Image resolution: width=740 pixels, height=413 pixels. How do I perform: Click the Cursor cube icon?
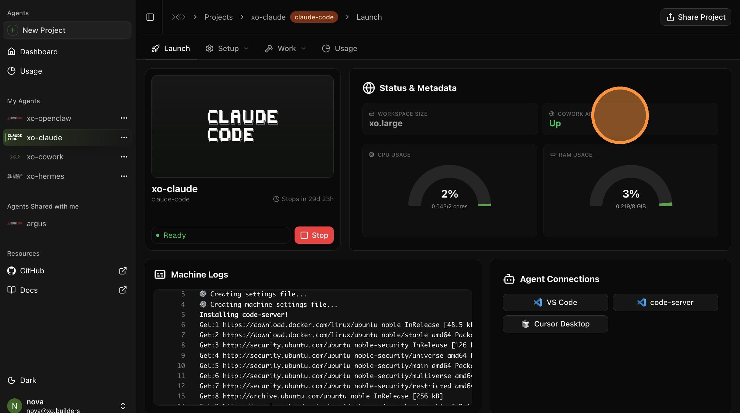525,324
